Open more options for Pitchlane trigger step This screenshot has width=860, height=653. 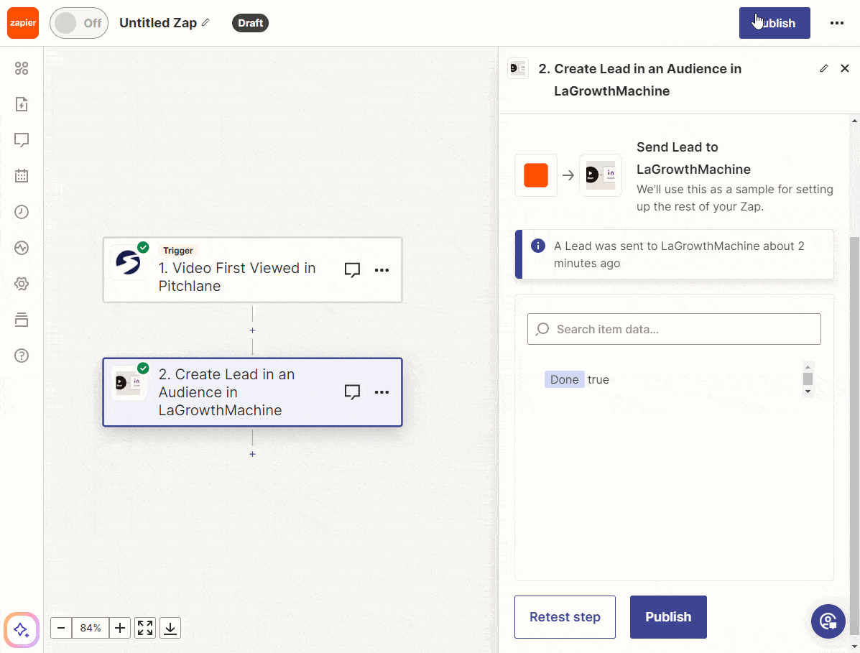[382, 270]
